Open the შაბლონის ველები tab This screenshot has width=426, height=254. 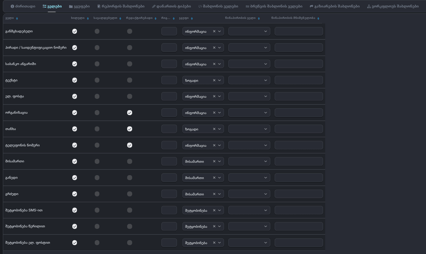(218, 6)
